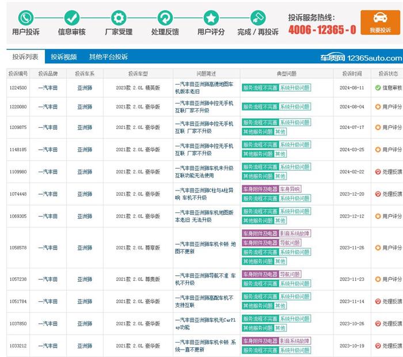
Task: Click status icon for complaint 1057238
Action: coord(378,279)
